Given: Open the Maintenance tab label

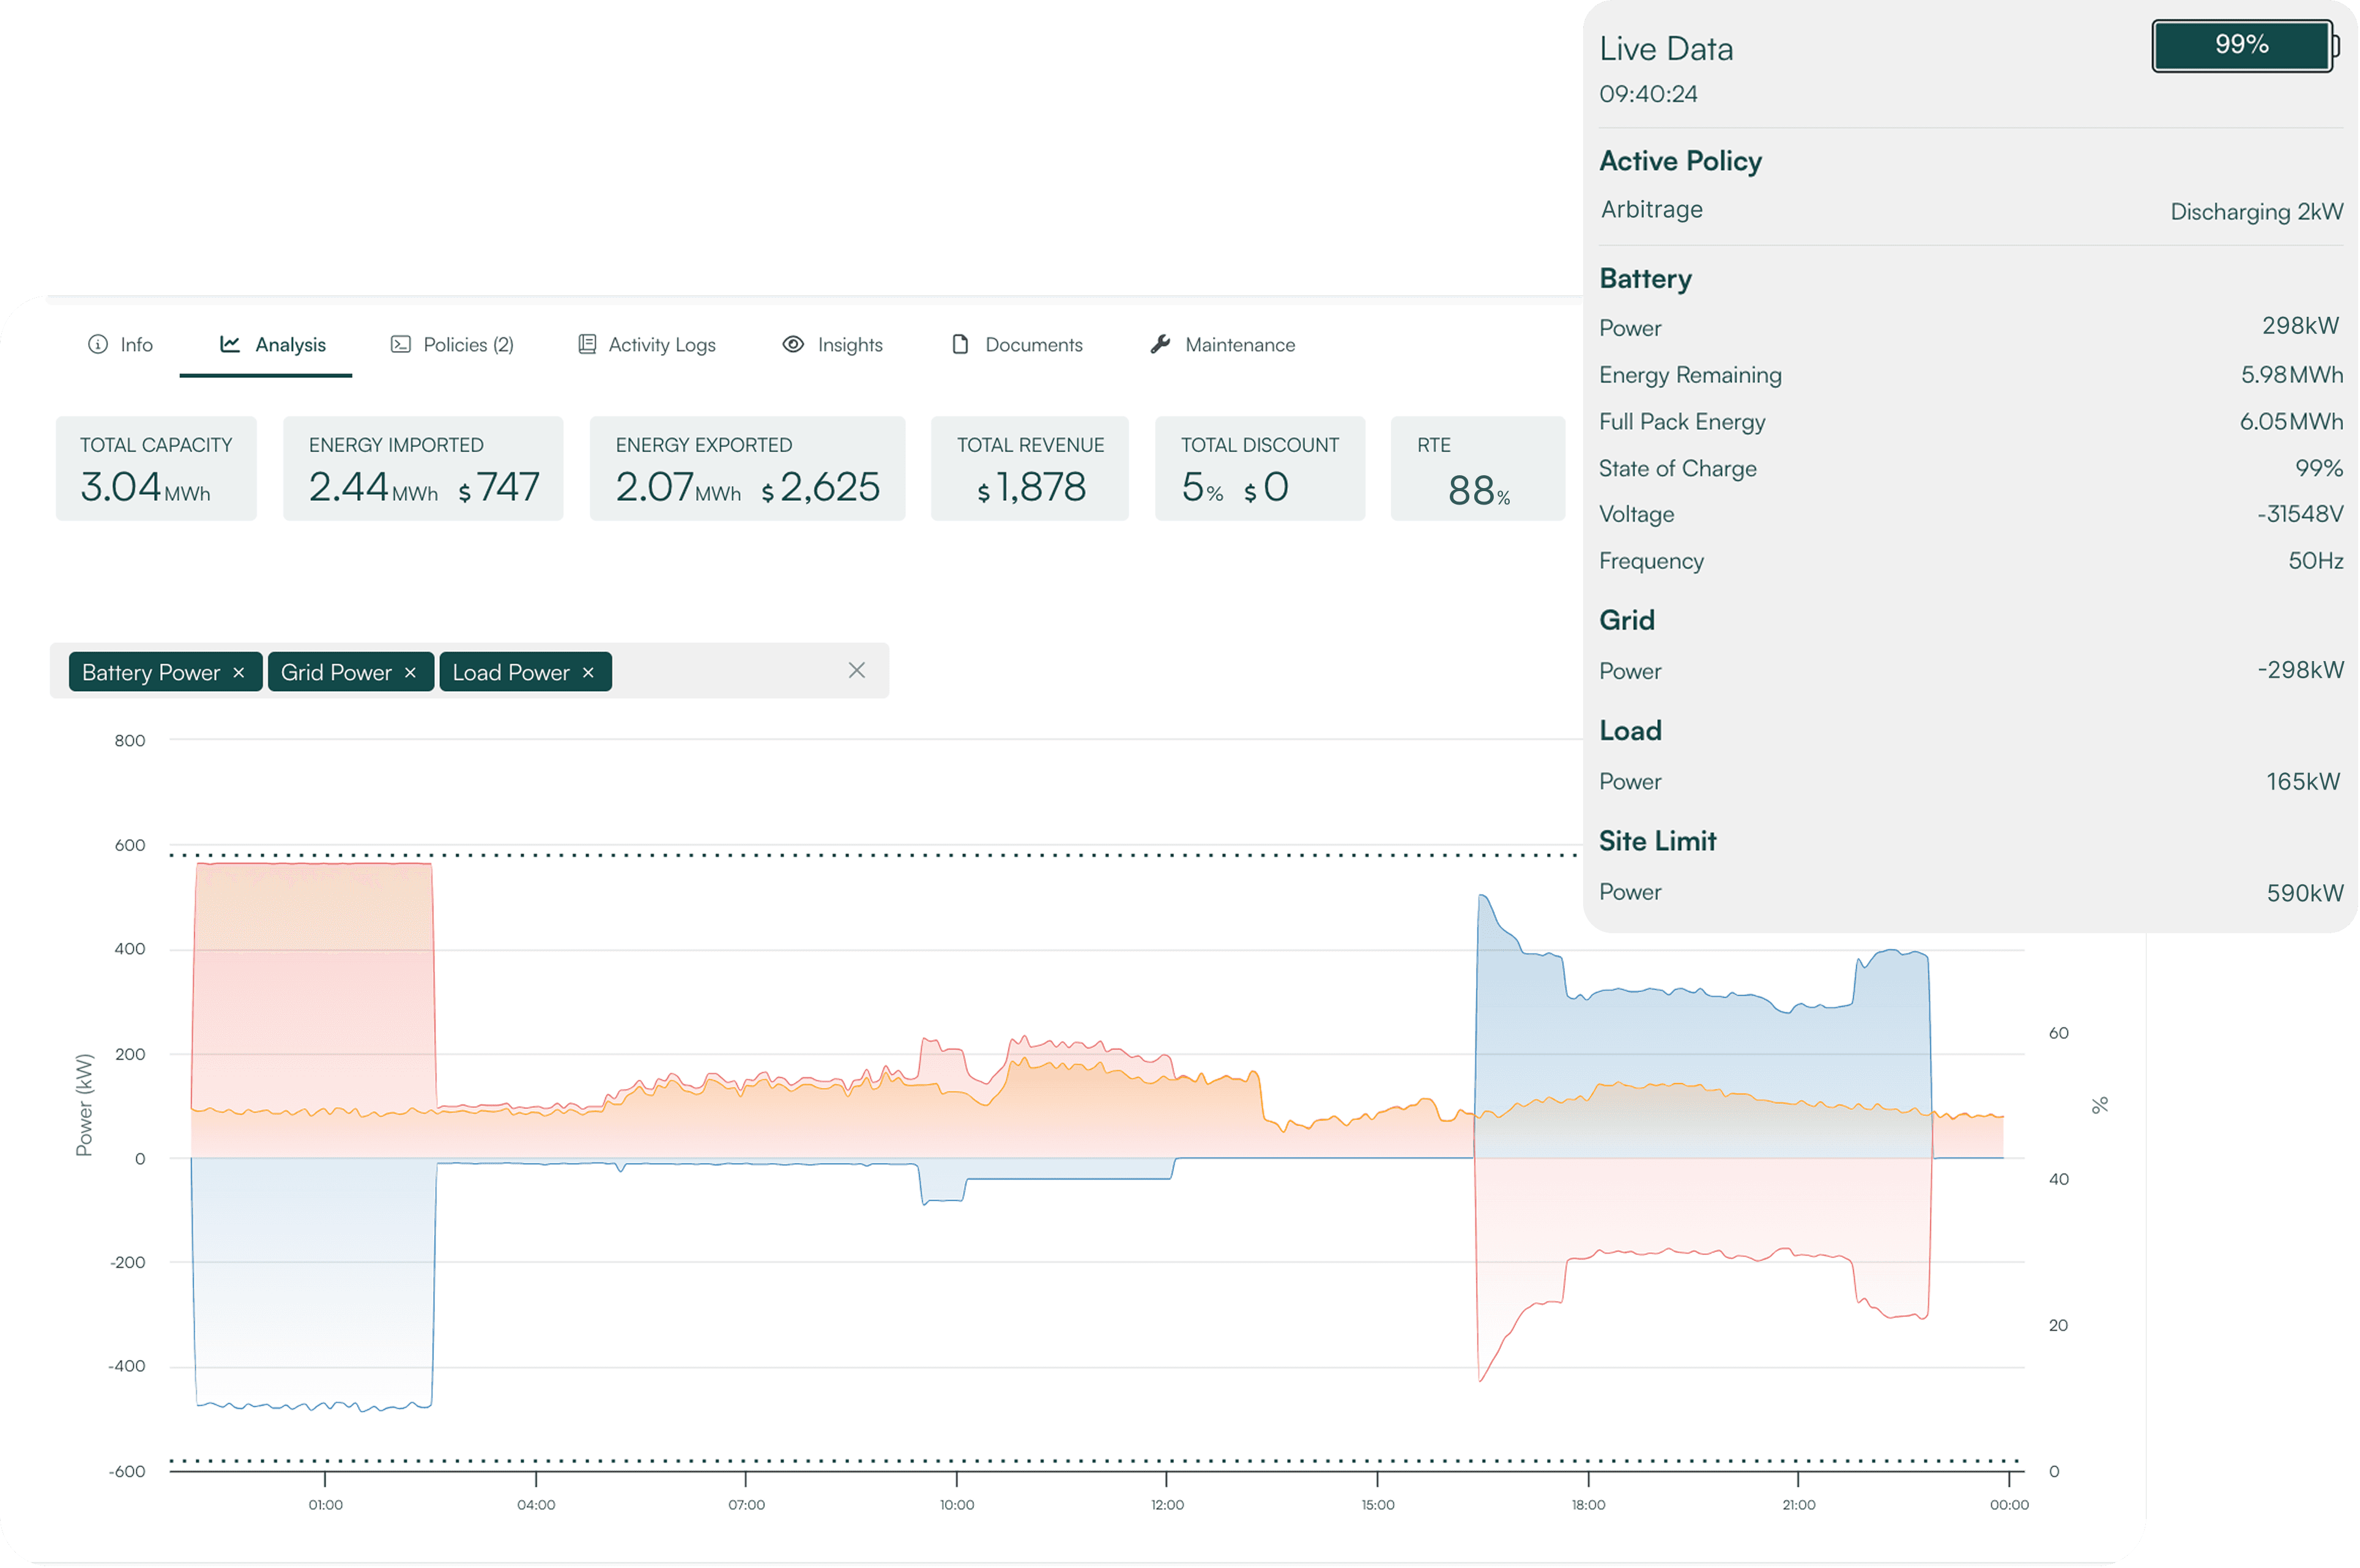Looking at the screenshot, I should tap(1239, 345).
